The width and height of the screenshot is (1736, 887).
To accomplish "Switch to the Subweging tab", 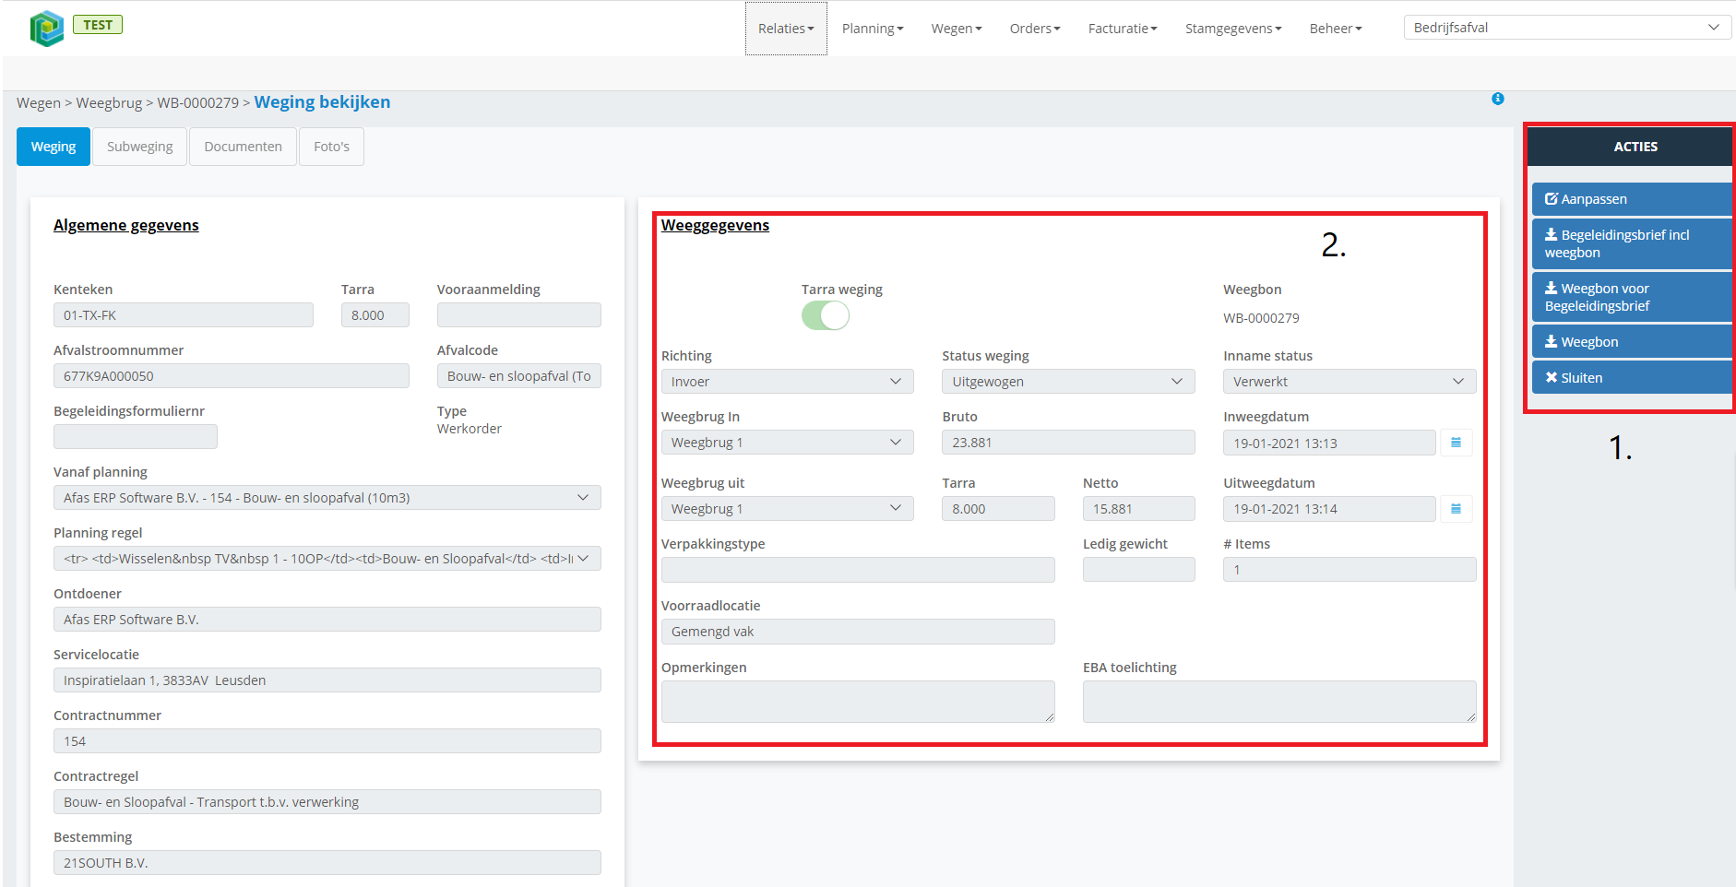I will coord(139,147).
